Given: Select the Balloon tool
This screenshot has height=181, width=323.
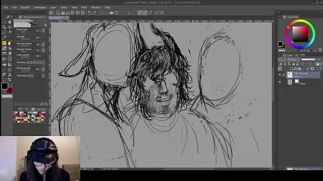Looking at the screenshot, I should (4, 80).
